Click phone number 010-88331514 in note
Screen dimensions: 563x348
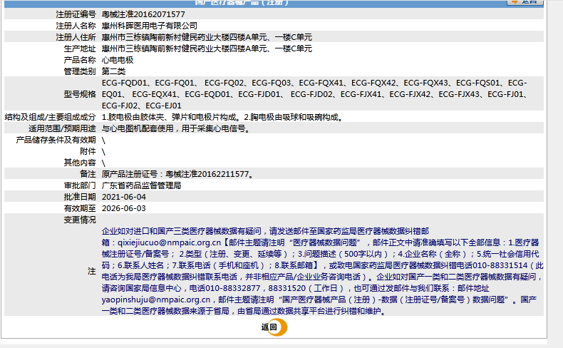coord(501,265)
